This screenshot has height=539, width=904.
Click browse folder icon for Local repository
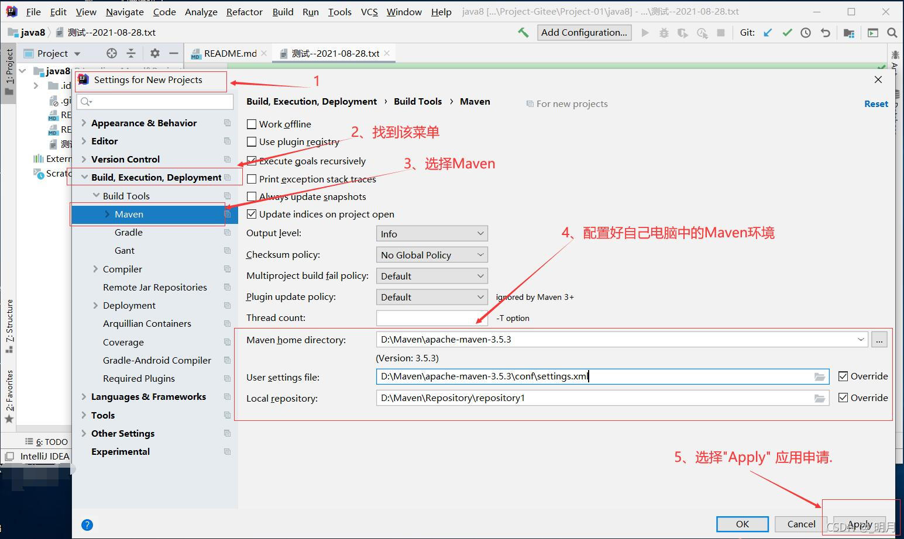pos(820,398)
